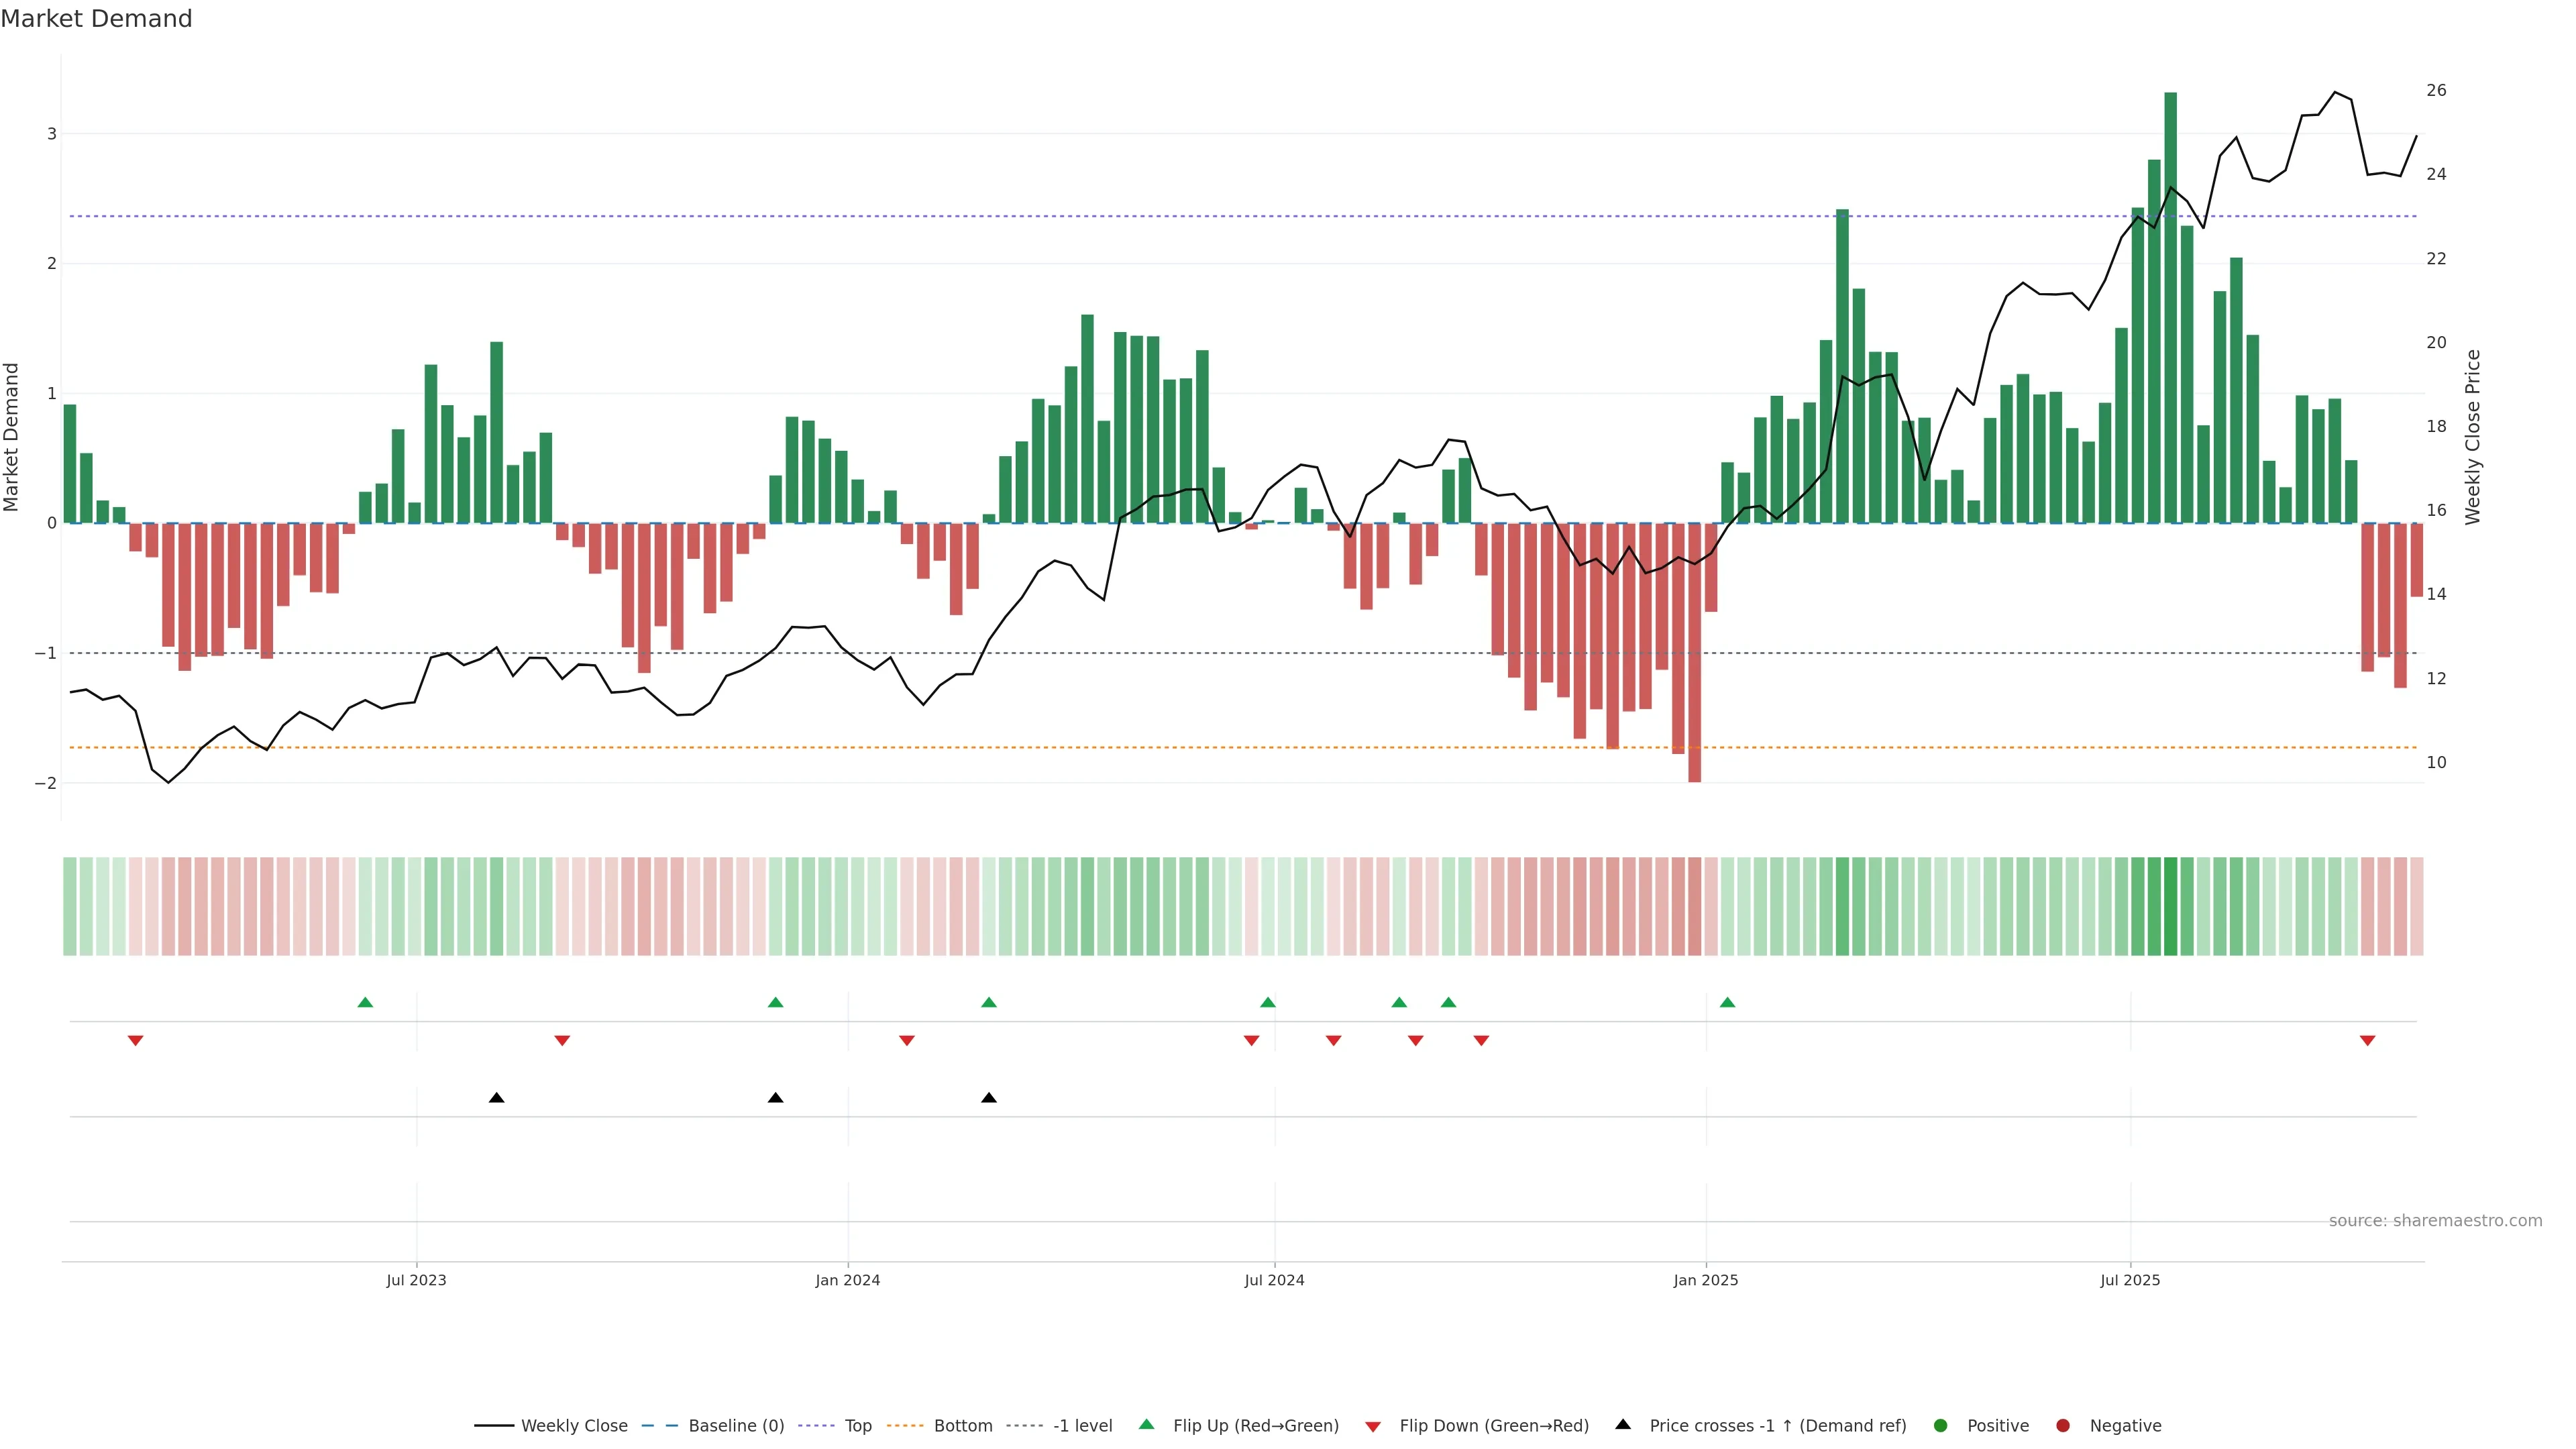Click the rightmost red flip-down marker
2576x1449 pixels.
coord(2367,1040)
